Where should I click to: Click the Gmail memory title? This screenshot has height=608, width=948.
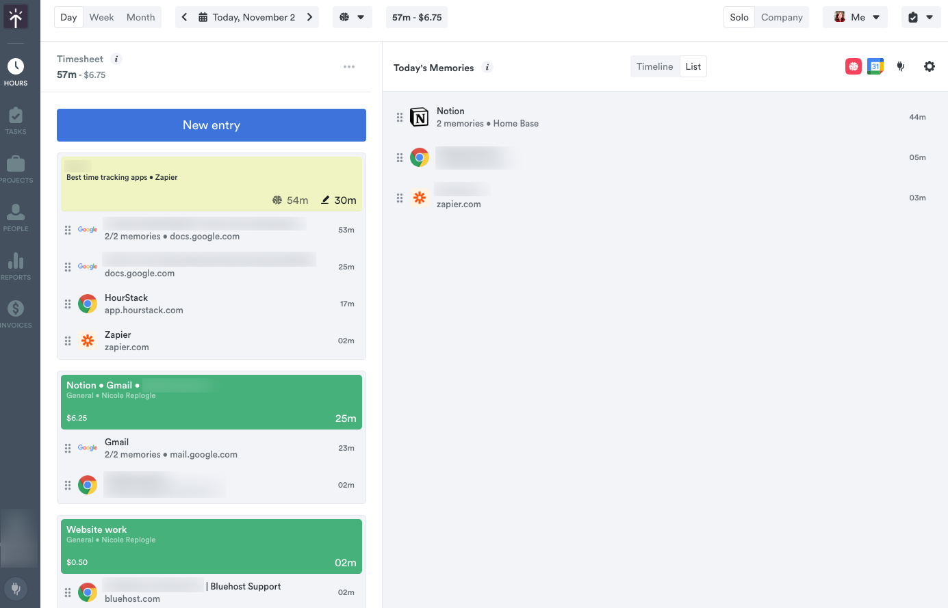click(116, 442)
